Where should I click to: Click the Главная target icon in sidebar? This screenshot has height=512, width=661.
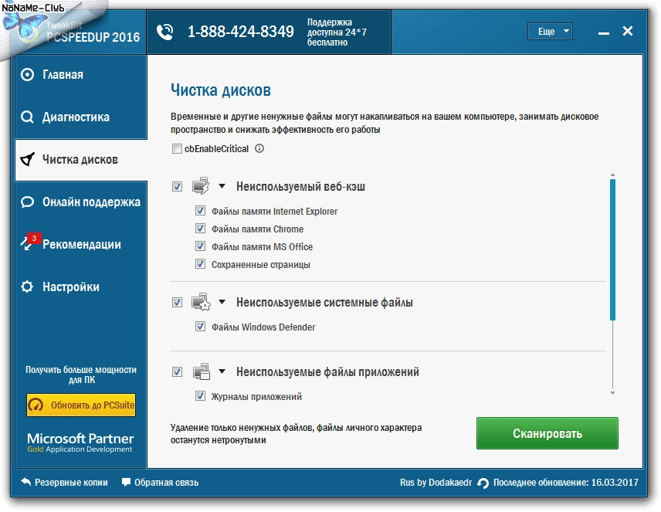point(27,75)
